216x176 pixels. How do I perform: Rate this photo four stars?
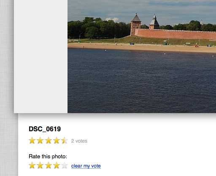pos(57,165)
